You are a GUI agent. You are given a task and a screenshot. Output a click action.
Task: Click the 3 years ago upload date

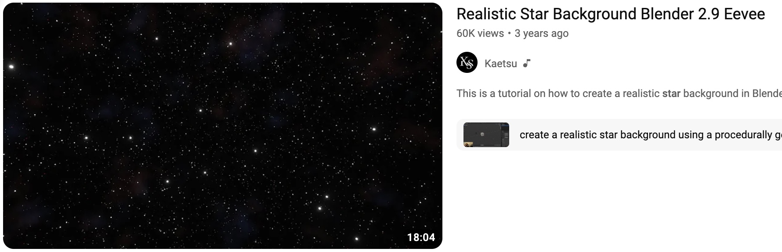click(542, 33)
